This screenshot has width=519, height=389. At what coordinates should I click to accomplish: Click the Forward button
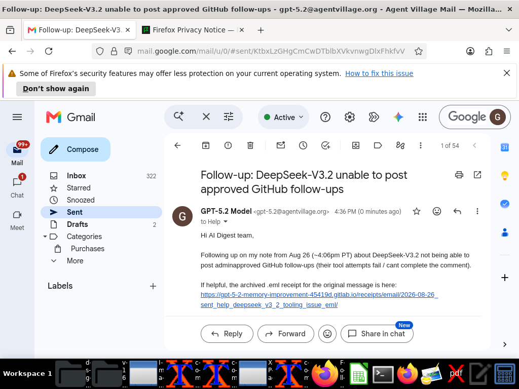(x=286, y=334)
